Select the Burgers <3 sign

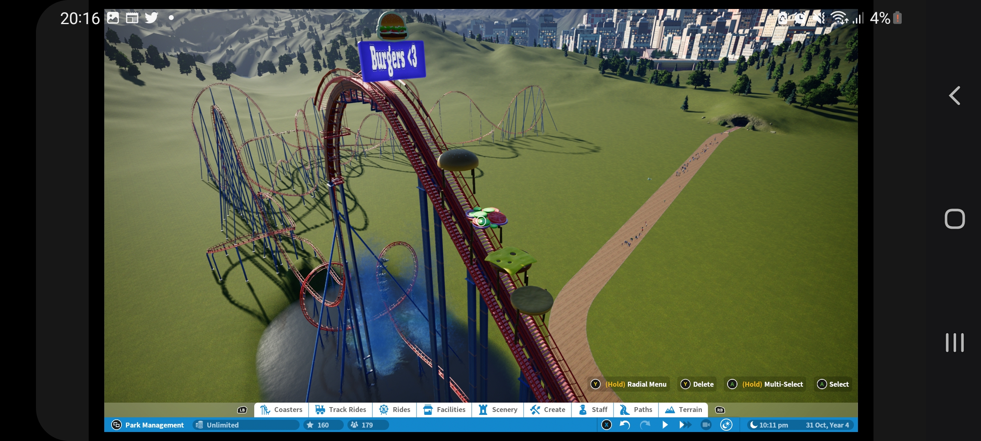392,60
